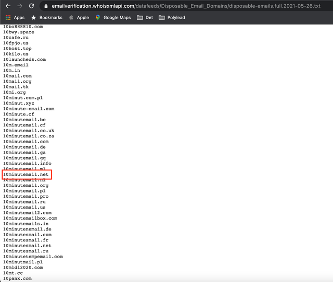Select the line 10minutetempemail.com
The width and height of the screenshot is (333, 282).
(33, 257)
